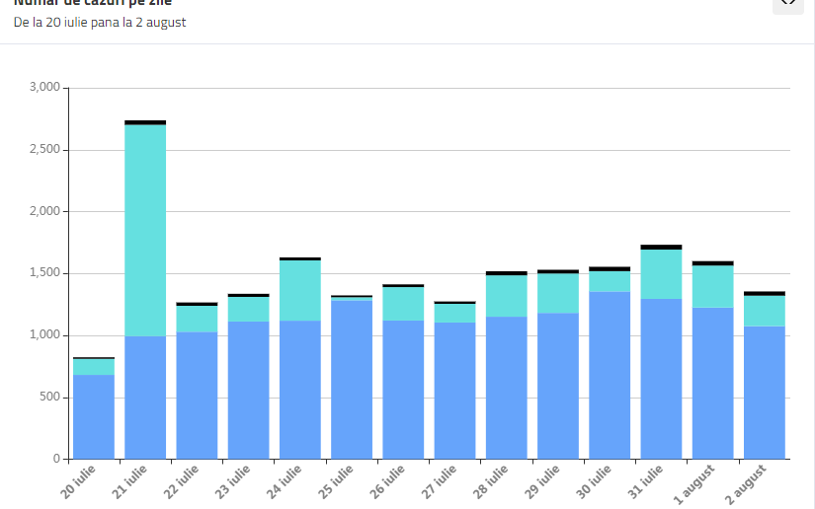Select the blue segment of 26 iulie bar
The width and height of the screenshot is (815, 509).
403,390
